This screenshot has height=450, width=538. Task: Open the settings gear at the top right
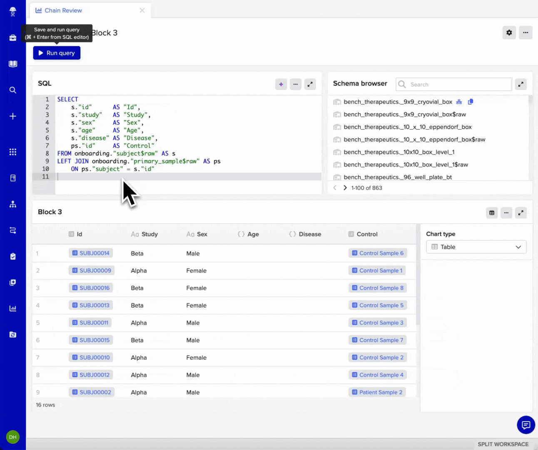click(x=509, y=32)
